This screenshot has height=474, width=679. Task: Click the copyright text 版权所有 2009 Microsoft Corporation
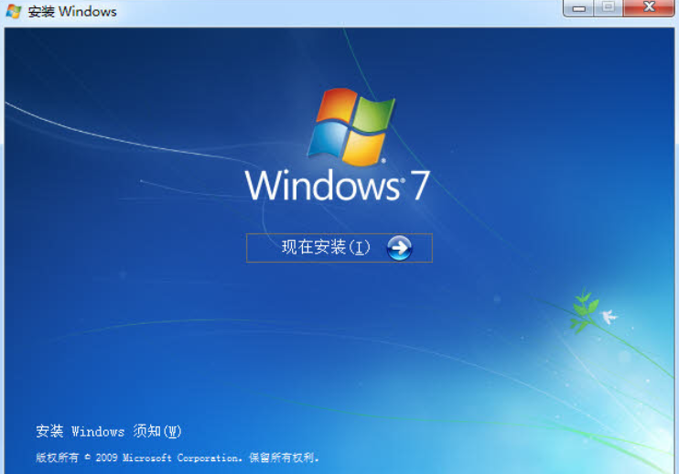coord(178,458)
